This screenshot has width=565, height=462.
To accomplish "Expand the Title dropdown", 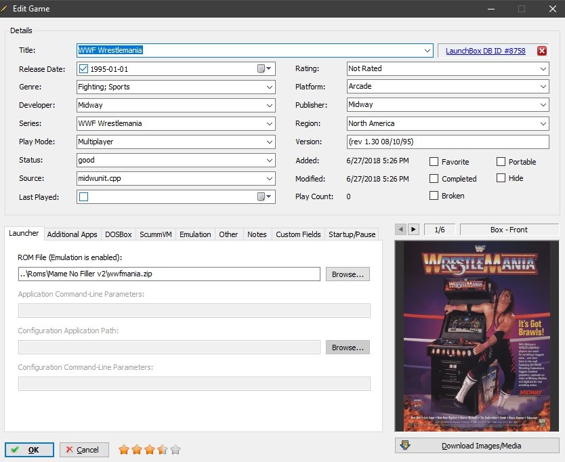I will coord(427,50).
